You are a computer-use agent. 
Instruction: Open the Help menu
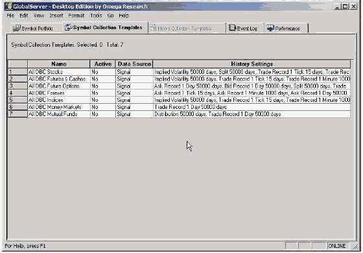(124, 16)
